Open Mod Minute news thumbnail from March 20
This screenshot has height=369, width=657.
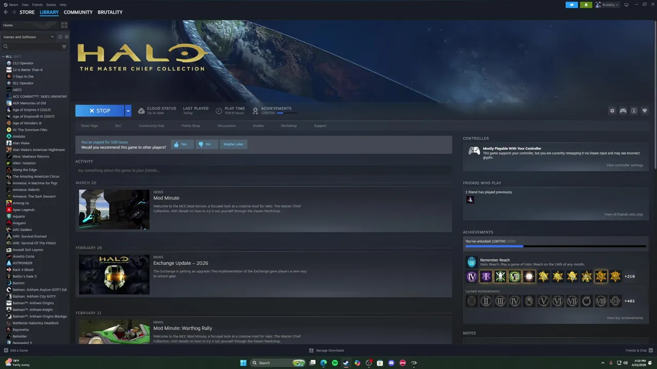114,209
